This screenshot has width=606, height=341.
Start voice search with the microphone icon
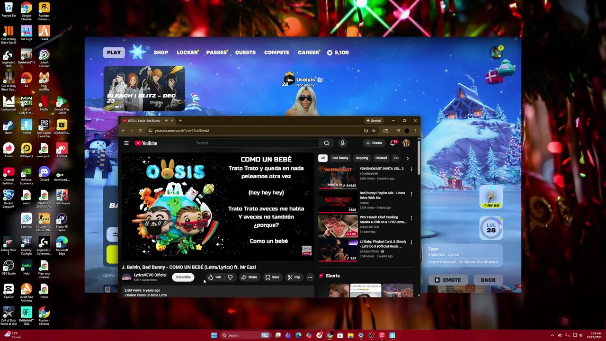(343, 143)
